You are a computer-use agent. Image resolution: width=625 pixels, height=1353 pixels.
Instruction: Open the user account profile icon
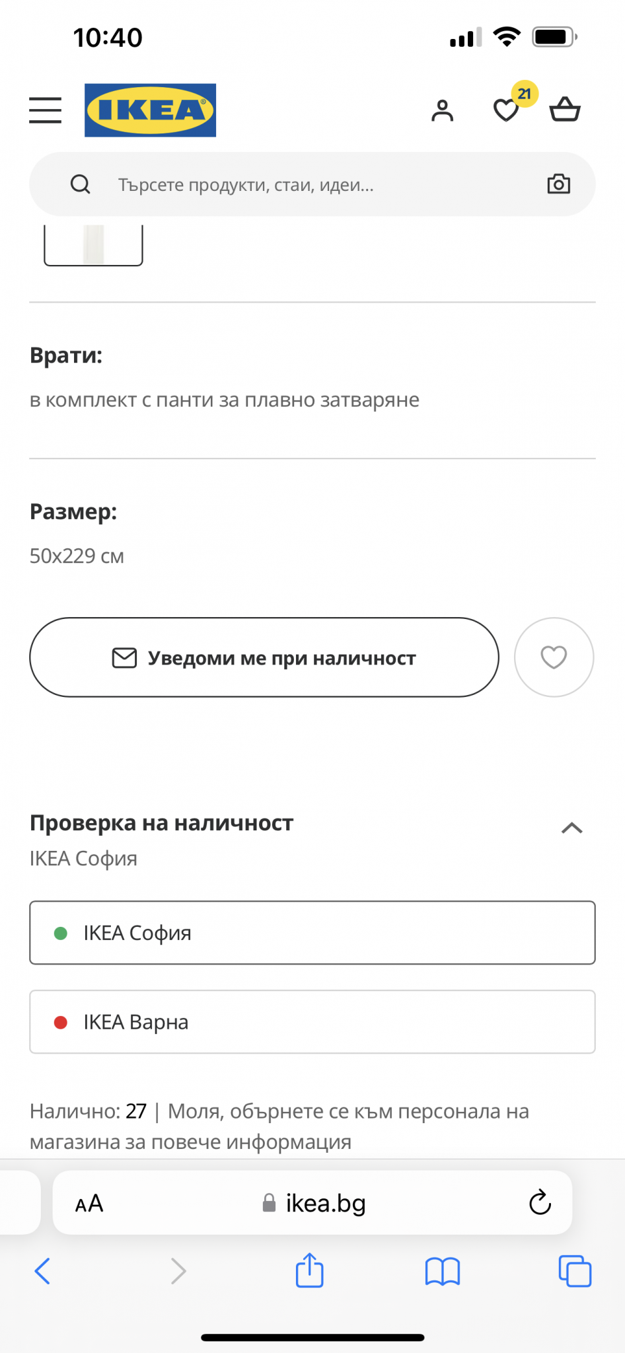tap(442, 110)
